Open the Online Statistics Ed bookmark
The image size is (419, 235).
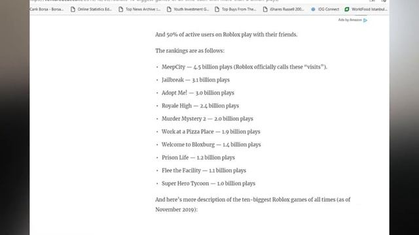91,9
